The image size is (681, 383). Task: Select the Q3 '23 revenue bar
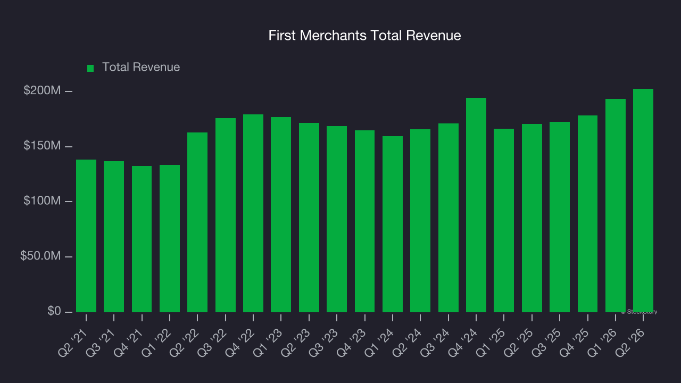click(337, 219)
